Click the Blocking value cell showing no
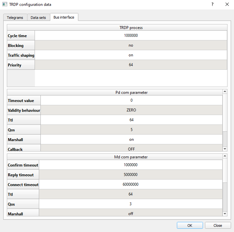Screen dimensions: 234x232 coord(131,45)
